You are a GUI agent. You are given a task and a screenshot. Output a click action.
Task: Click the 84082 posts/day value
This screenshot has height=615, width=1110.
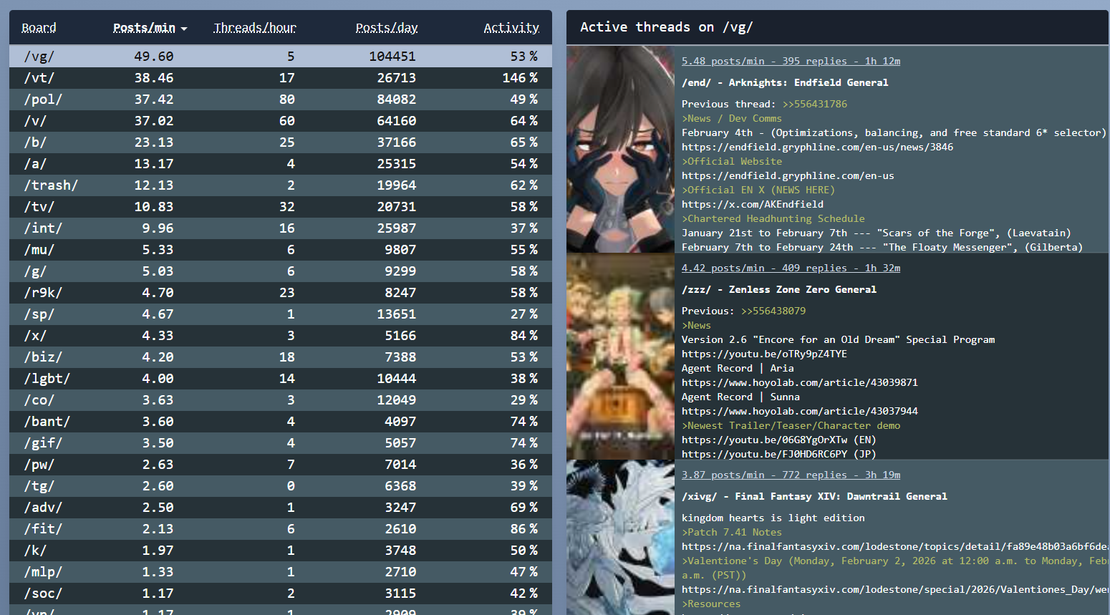tap(397, 99)
